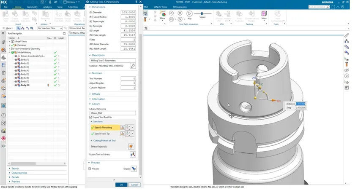The width and height of the screenshot is (355, 190).
Task: Click forward to next operation button
Action: point(180,19)
